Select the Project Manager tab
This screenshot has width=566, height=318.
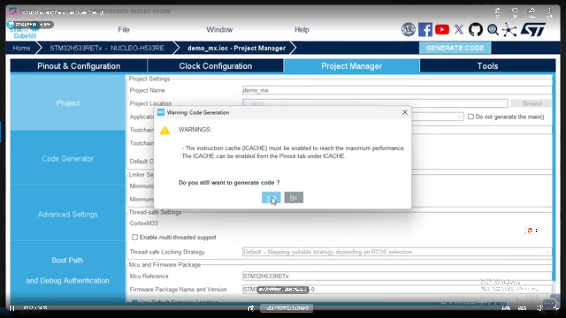352,66
